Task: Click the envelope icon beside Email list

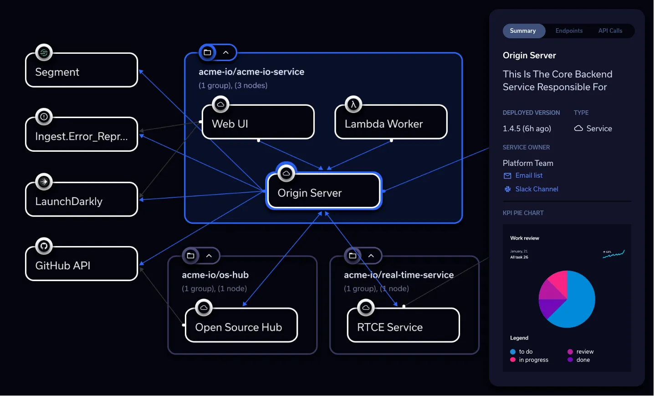Action: tap(507, 176)
